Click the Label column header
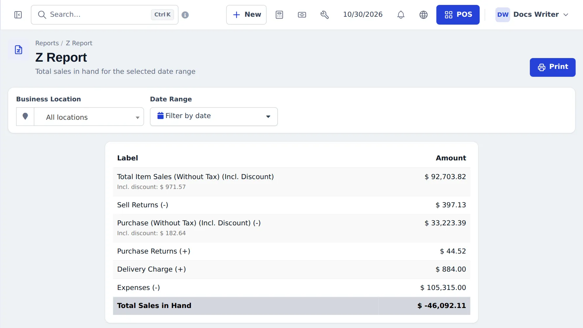The width and height of the screenshot is (583, 328). [128, 158]
